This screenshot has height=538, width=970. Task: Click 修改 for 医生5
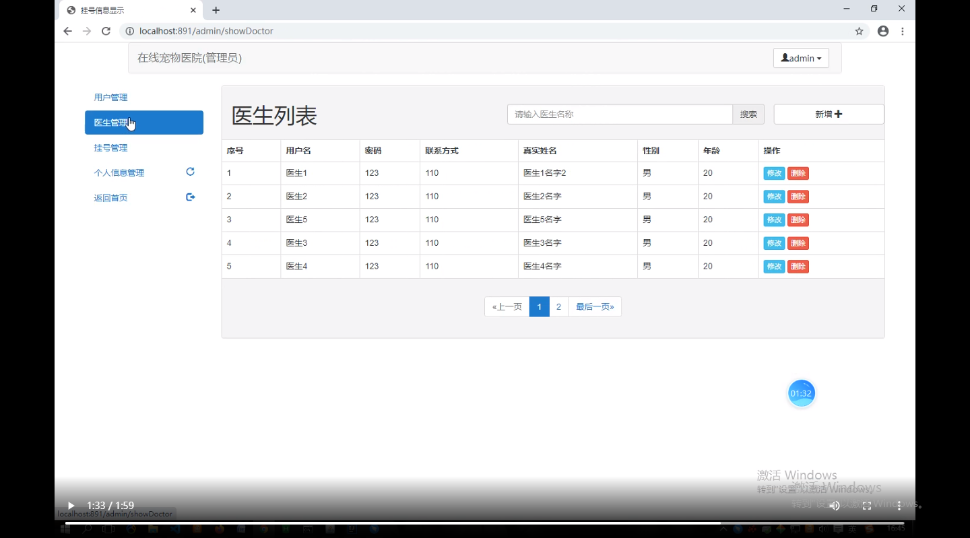click(774, 220)
